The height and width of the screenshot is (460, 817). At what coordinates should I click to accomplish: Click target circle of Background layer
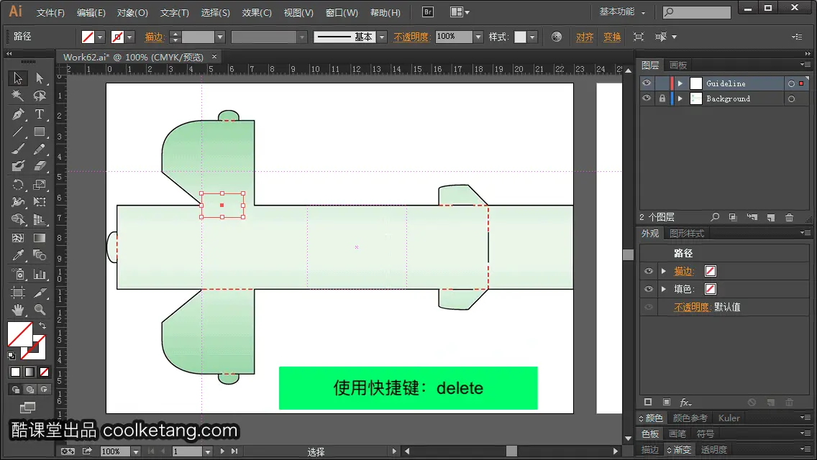point(791,98)
